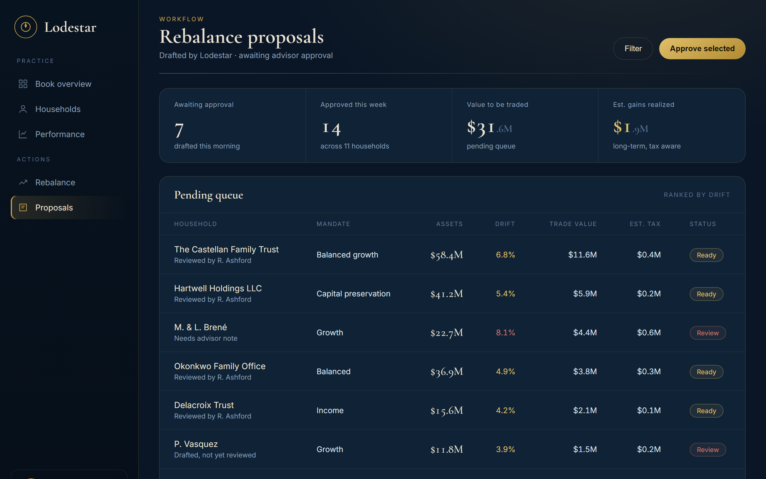Click Delacroix drift value 4.2%
This screenshot has width=766, height=479.
[505, 410]
